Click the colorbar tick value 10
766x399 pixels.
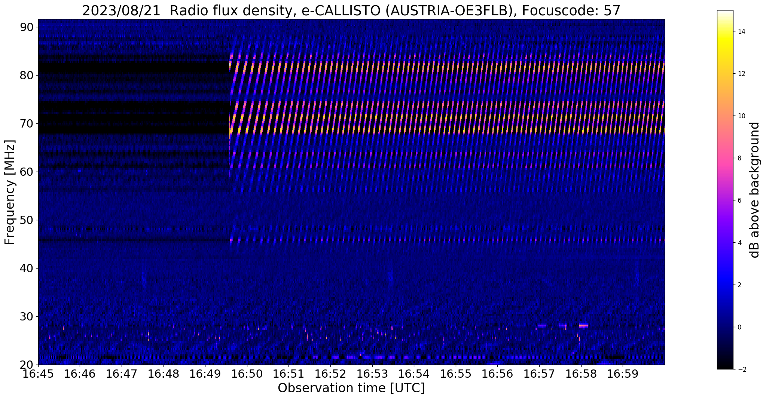click(x=741, y=116)
